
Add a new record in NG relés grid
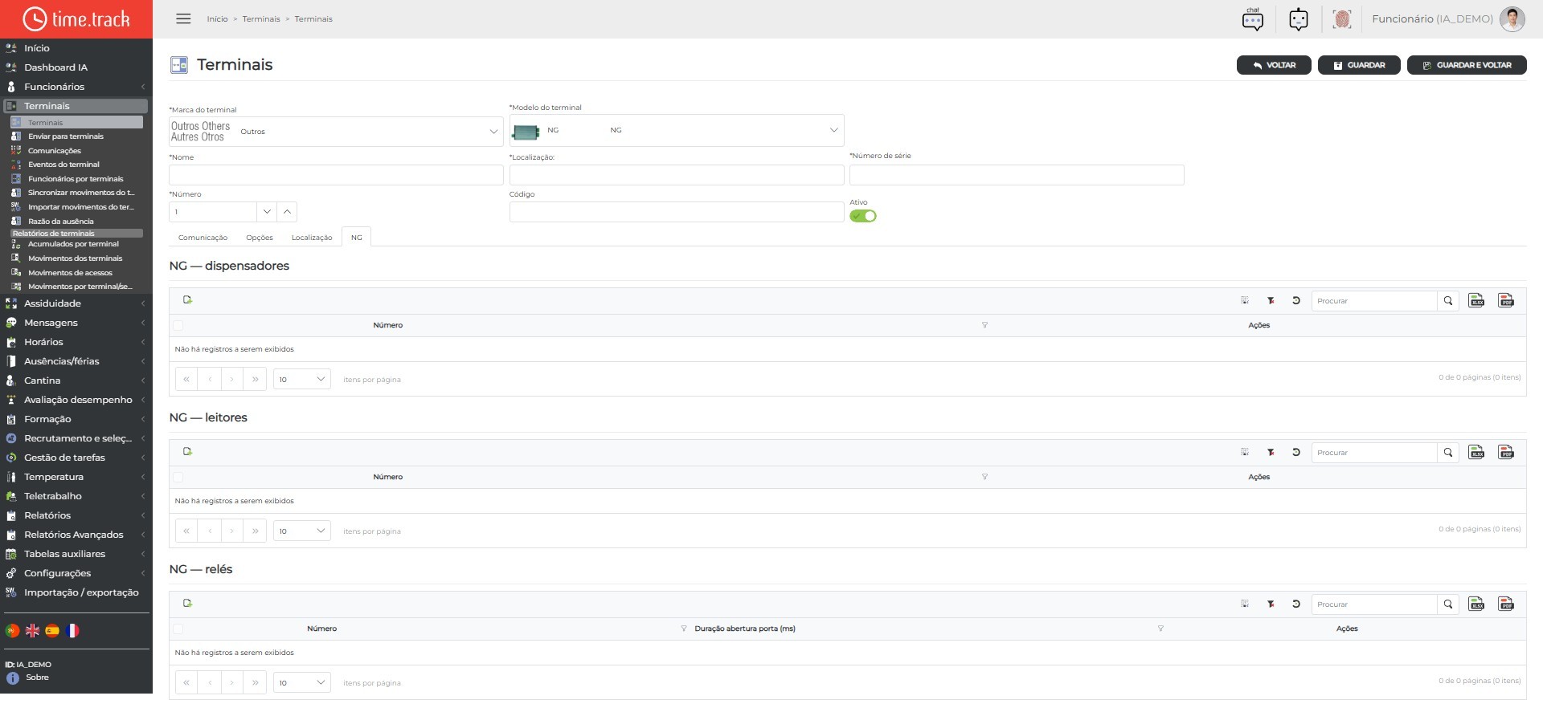(187, 604)
